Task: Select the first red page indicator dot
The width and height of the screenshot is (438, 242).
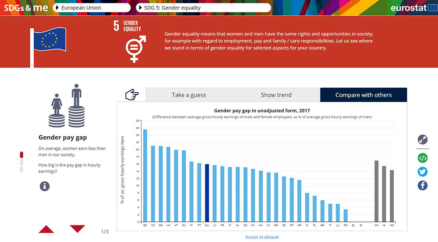Action: [22, 155]
